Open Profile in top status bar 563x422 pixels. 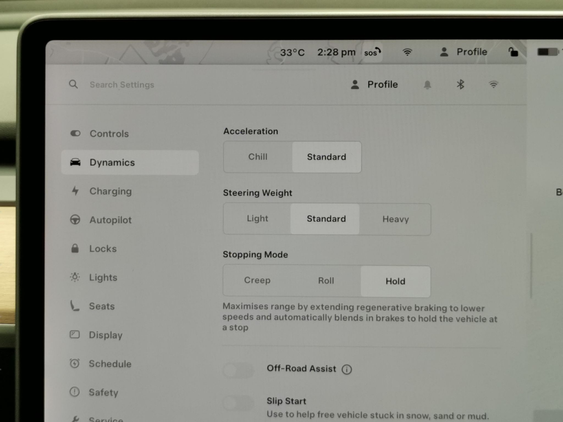click(x=463, y=52)
